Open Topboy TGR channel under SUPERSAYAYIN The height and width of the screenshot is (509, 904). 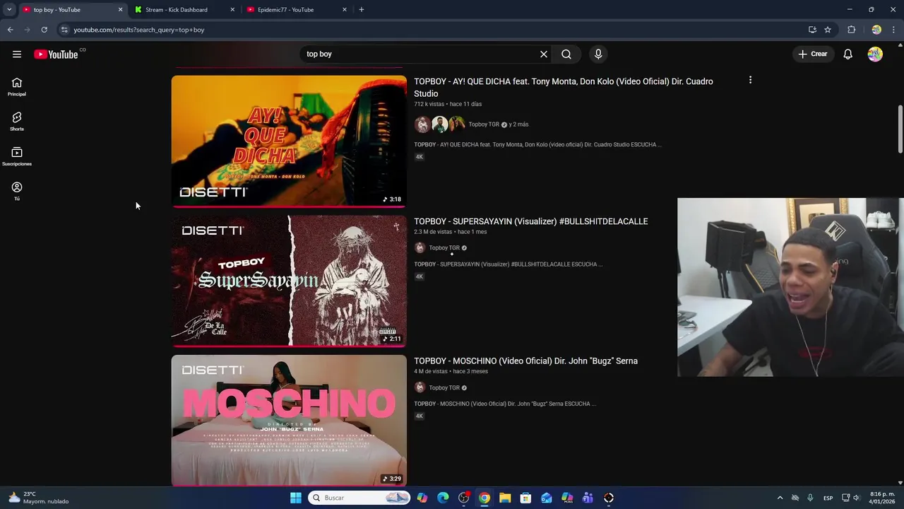click(444, 248)
